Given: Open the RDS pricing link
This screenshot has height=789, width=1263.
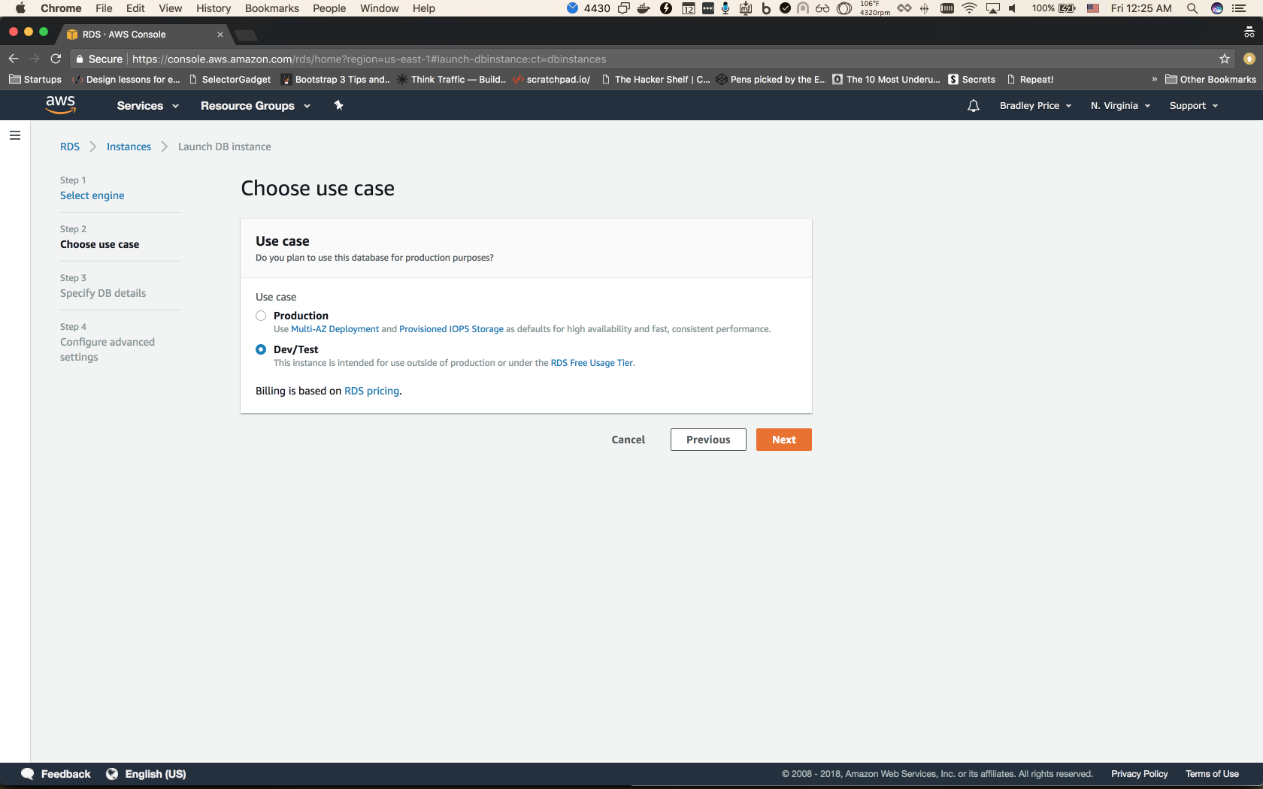Looking at the screenshot, I should point(371,391).
